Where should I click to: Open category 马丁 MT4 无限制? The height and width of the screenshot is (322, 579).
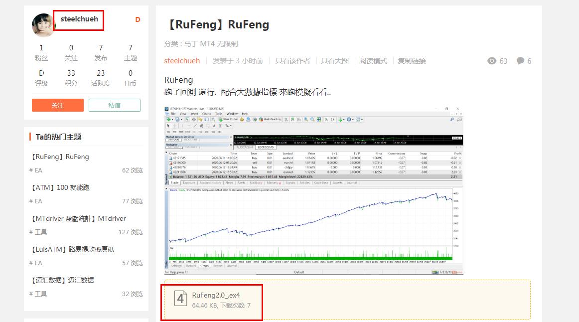tap(211, 44)
